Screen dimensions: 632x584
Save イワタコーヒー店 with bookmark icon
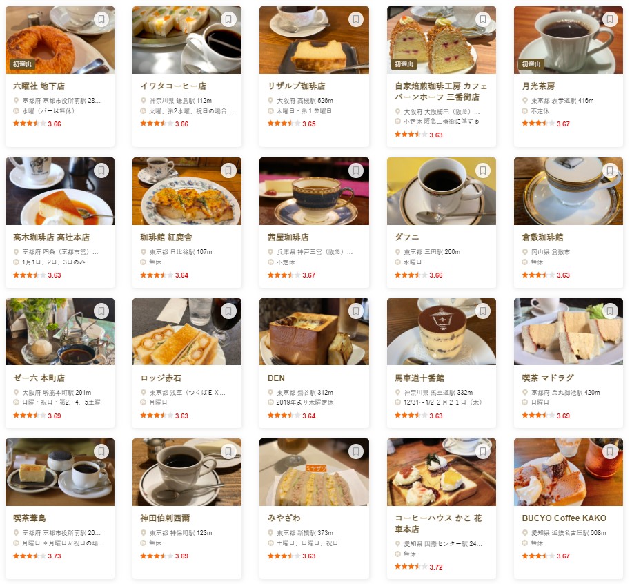click(228, 19)
